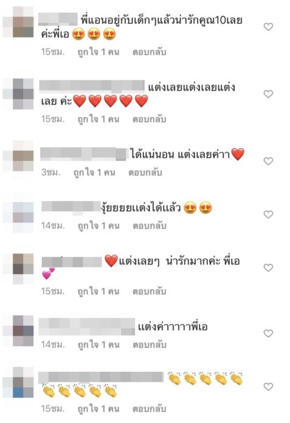Reply to the คูณ10เลย comment

pos(149,52)
